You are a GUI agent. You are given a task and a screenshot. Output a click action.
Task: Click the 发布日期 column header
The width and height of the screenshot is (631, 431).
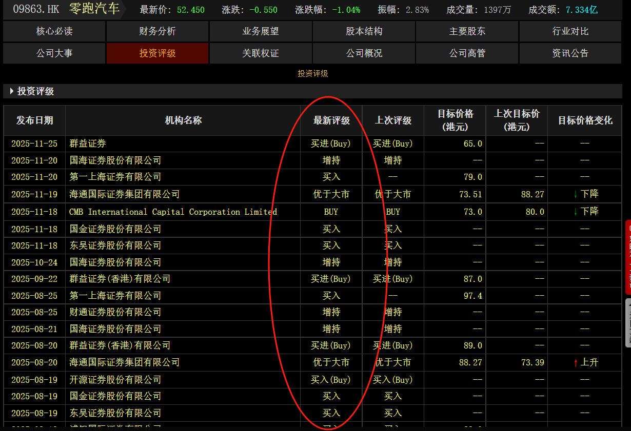(x=34, y=120)
